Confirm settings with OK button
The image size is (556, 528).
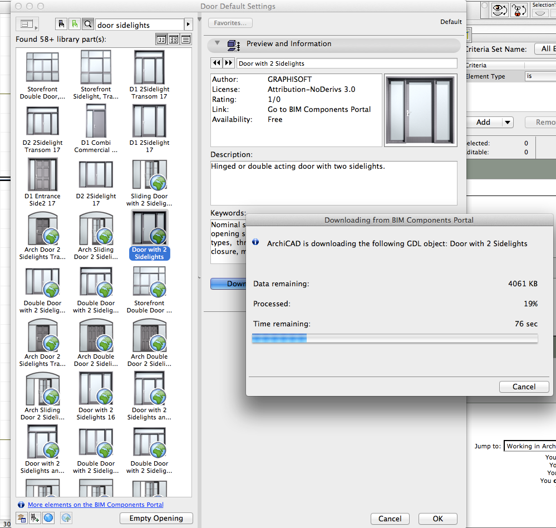point(437,519)
